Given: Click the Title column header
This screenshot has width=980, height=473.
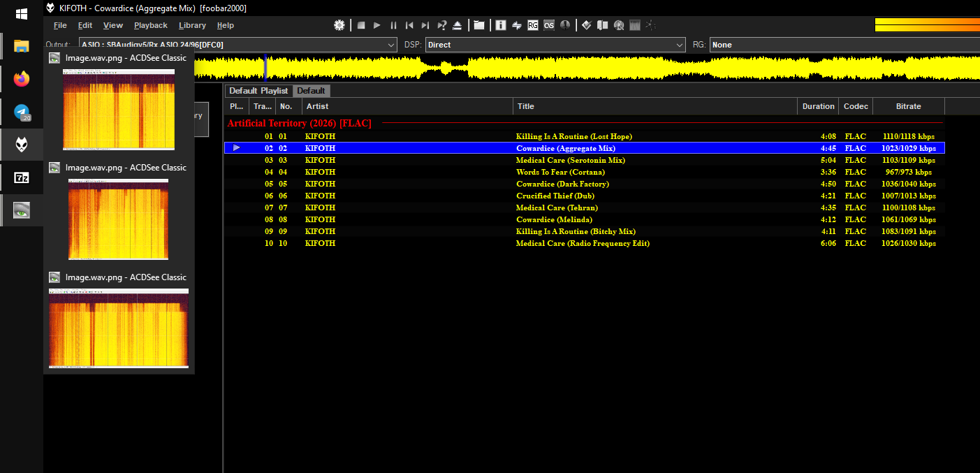Looking at the screenshot, I should point(655,106).
